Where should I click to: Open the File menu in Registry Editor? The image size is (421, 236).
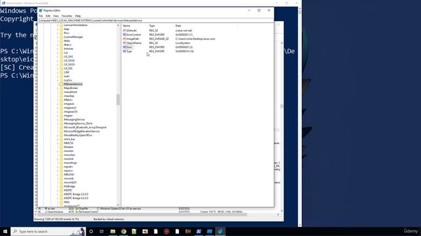pos(41,16)
